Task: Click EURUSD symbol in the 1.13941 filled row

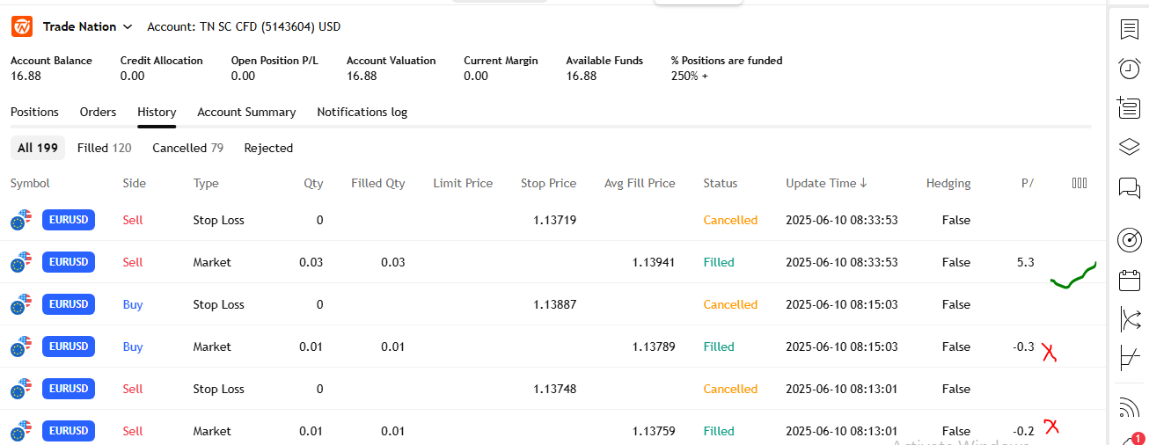Action: pyautogui.click(x=69, y=262)
